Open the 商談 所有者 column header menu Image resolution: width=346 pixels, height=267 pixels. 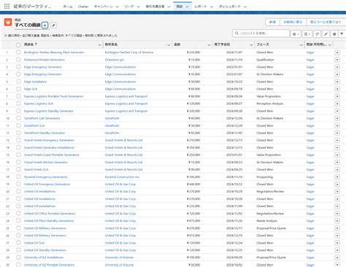click(330, 44)
